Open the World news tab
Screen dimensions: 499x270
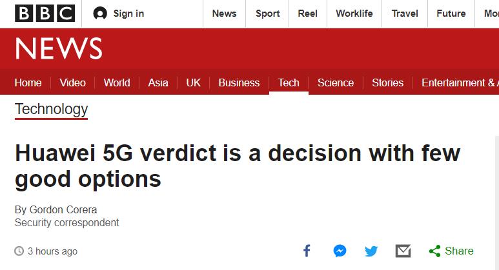pyautogui.click(x=117, y=82)
